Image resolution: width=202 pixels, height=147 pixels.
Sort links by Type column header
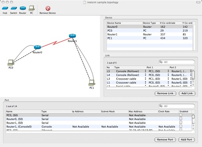click(x=130, y=67)
